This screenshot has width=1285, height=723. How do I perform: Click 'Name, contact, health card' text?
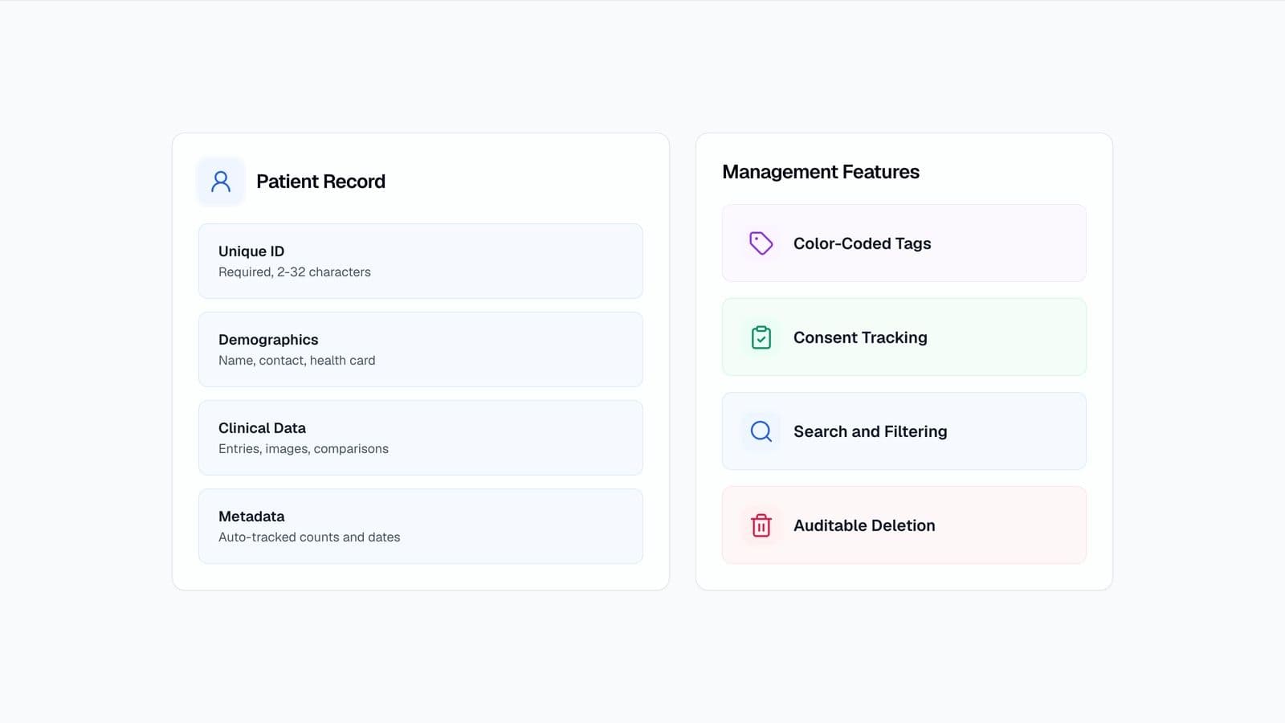(297, 361)
